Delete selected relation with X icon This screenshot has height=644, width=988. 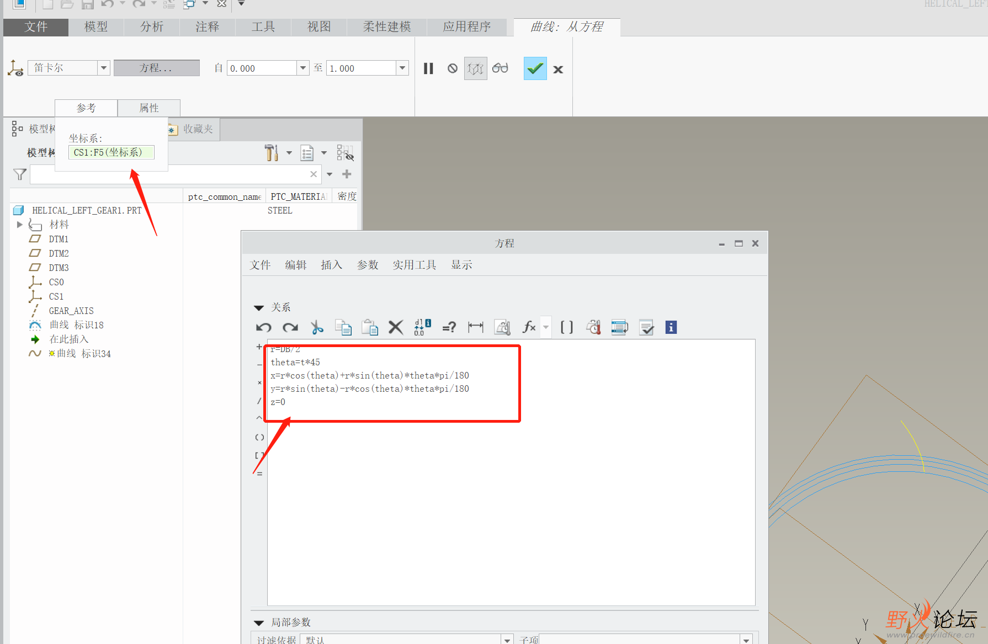396,327
